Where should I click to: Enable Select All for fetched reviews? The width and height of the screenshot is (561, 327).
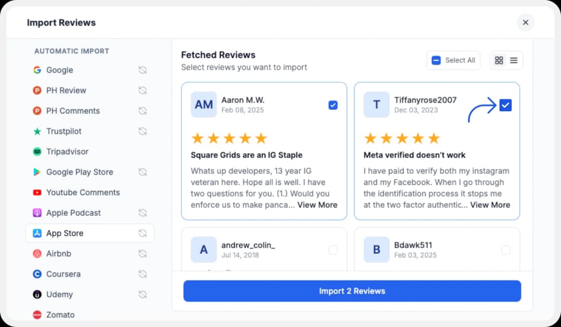pyautogui.click(x=452, y=60)
